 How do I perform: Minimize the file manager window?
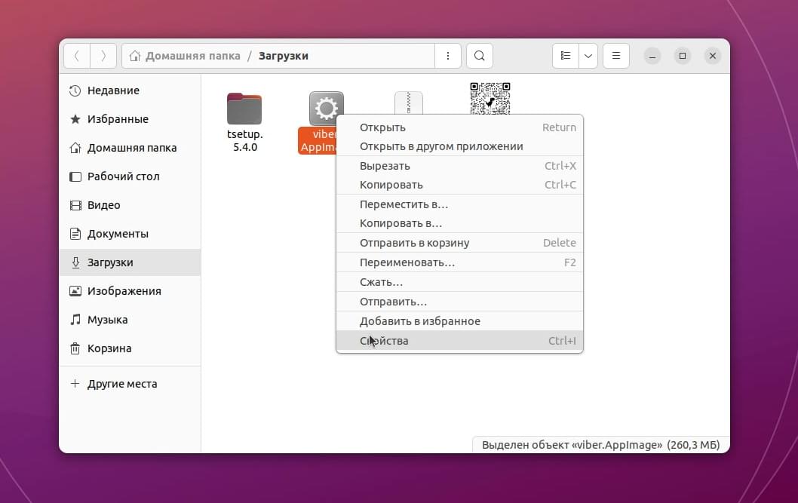pyautogui.click(x=652, y=56)
